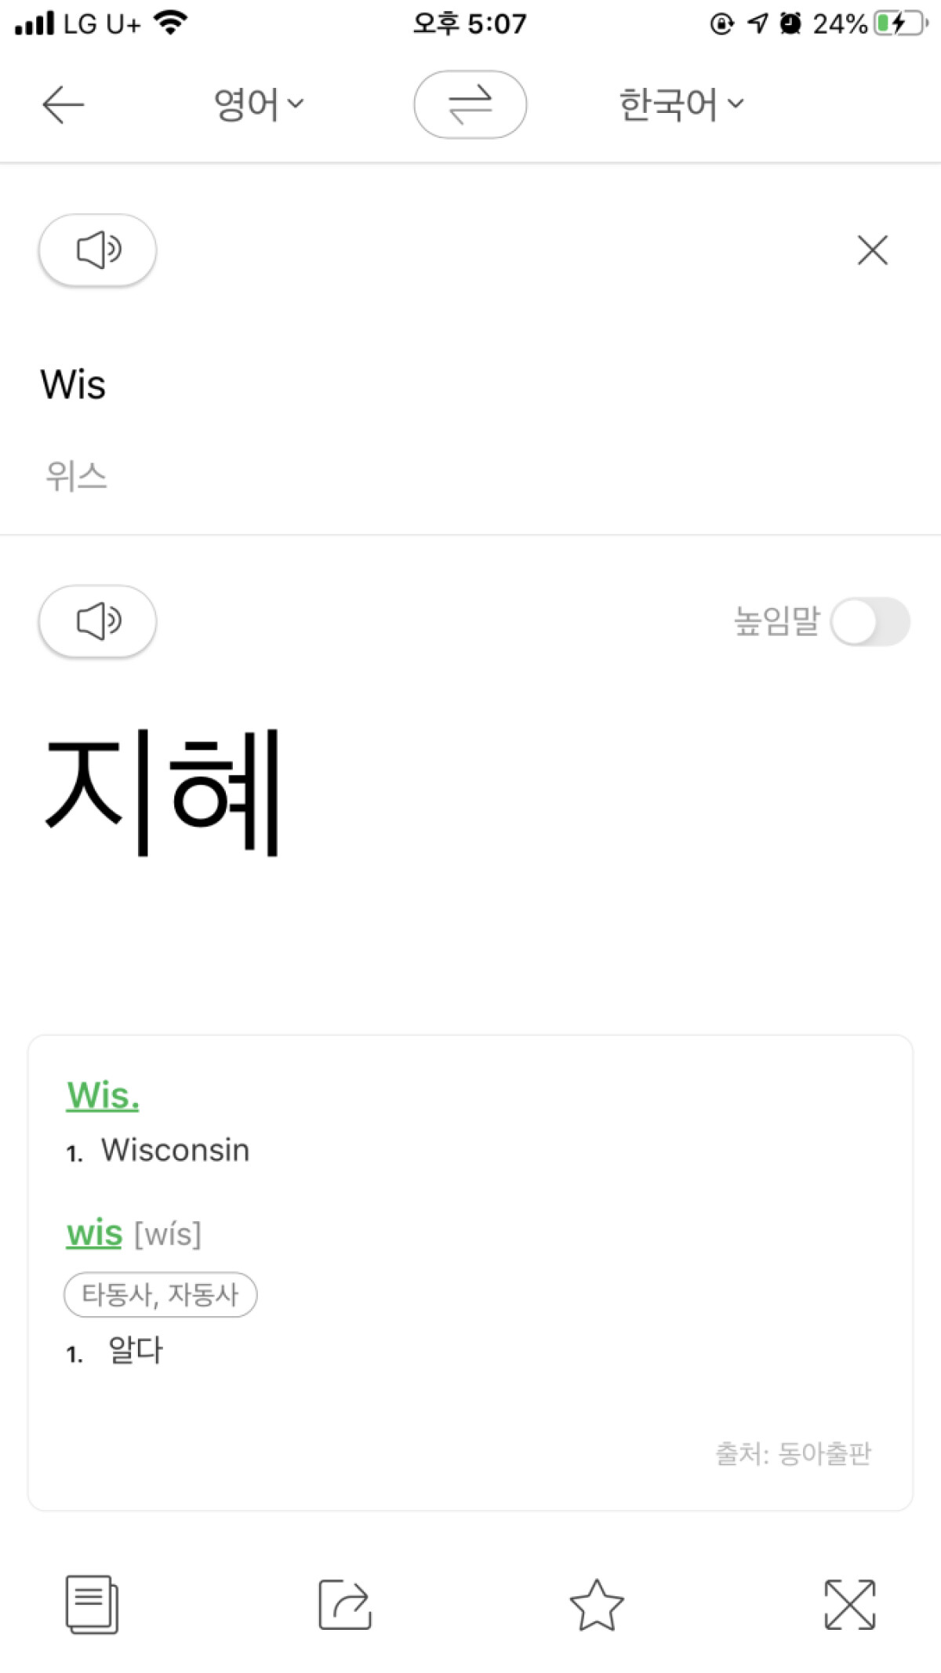Tap the 타동사, 자동사 part-of-speech tag
Screen dimensions: 941x1673
tap(160, 1294)
